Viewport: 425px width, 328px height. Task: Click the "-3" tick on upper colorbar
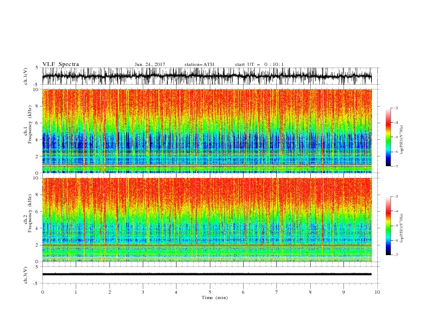point(396,108)
